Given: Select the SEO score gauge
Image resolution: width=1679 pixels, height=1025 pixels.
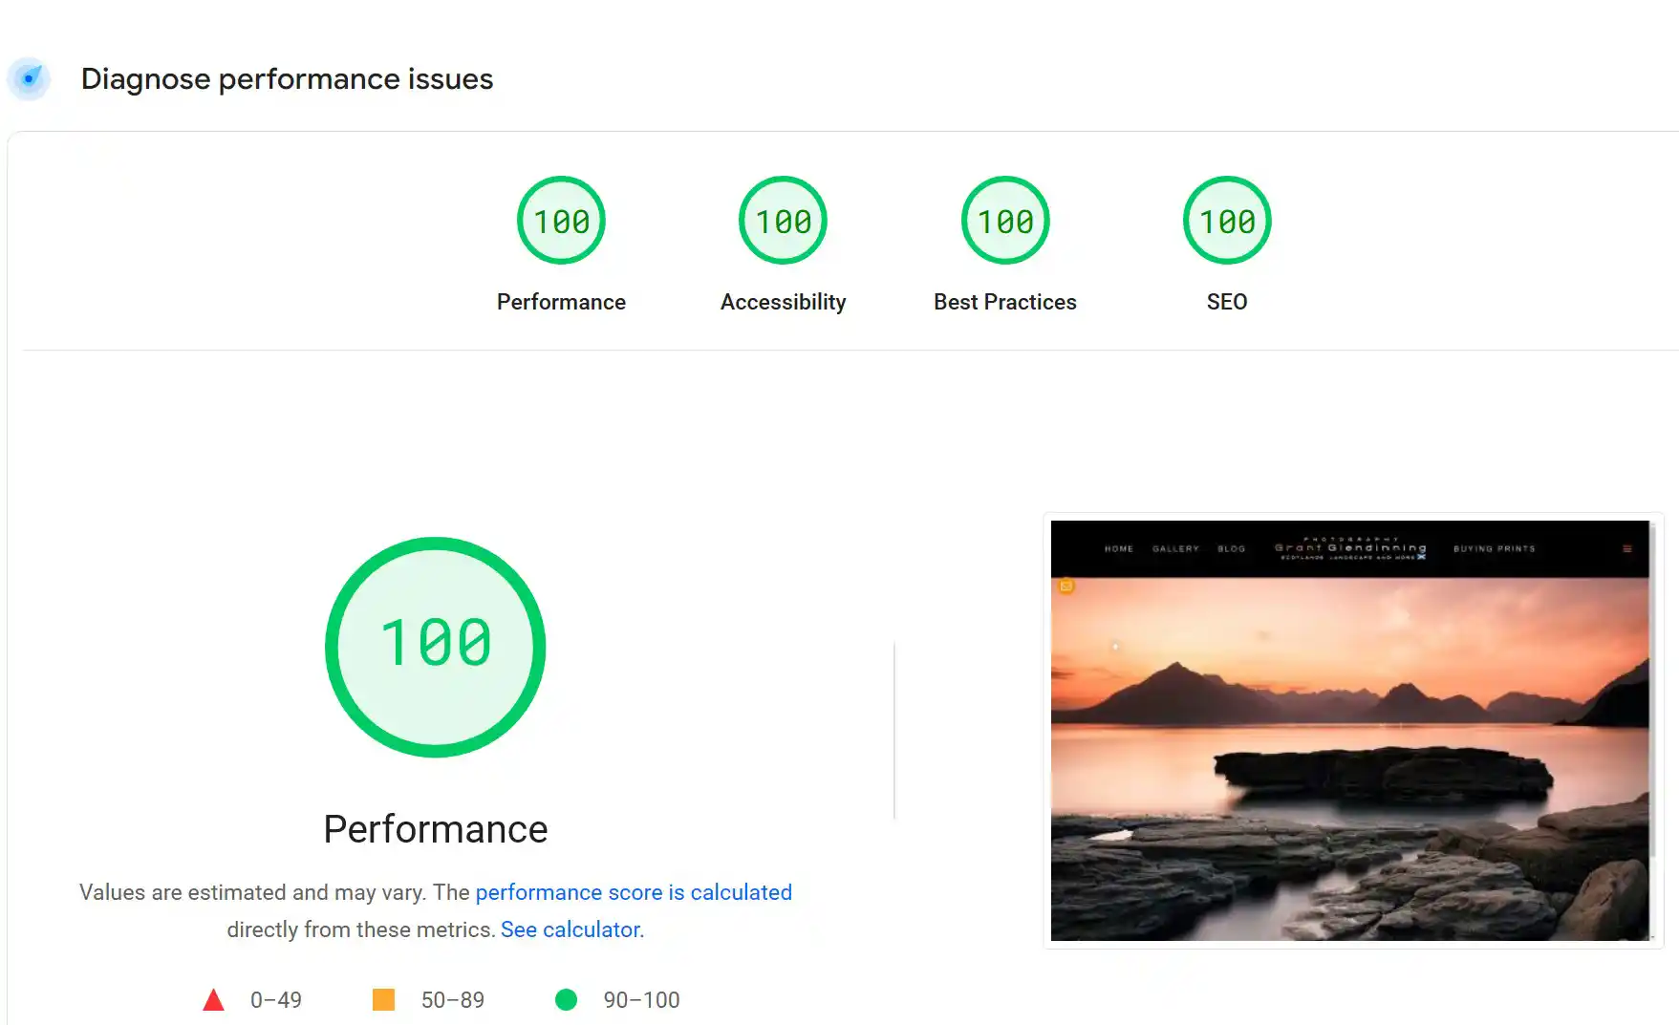Looking at the screenshot, I should pos(1227,221).
